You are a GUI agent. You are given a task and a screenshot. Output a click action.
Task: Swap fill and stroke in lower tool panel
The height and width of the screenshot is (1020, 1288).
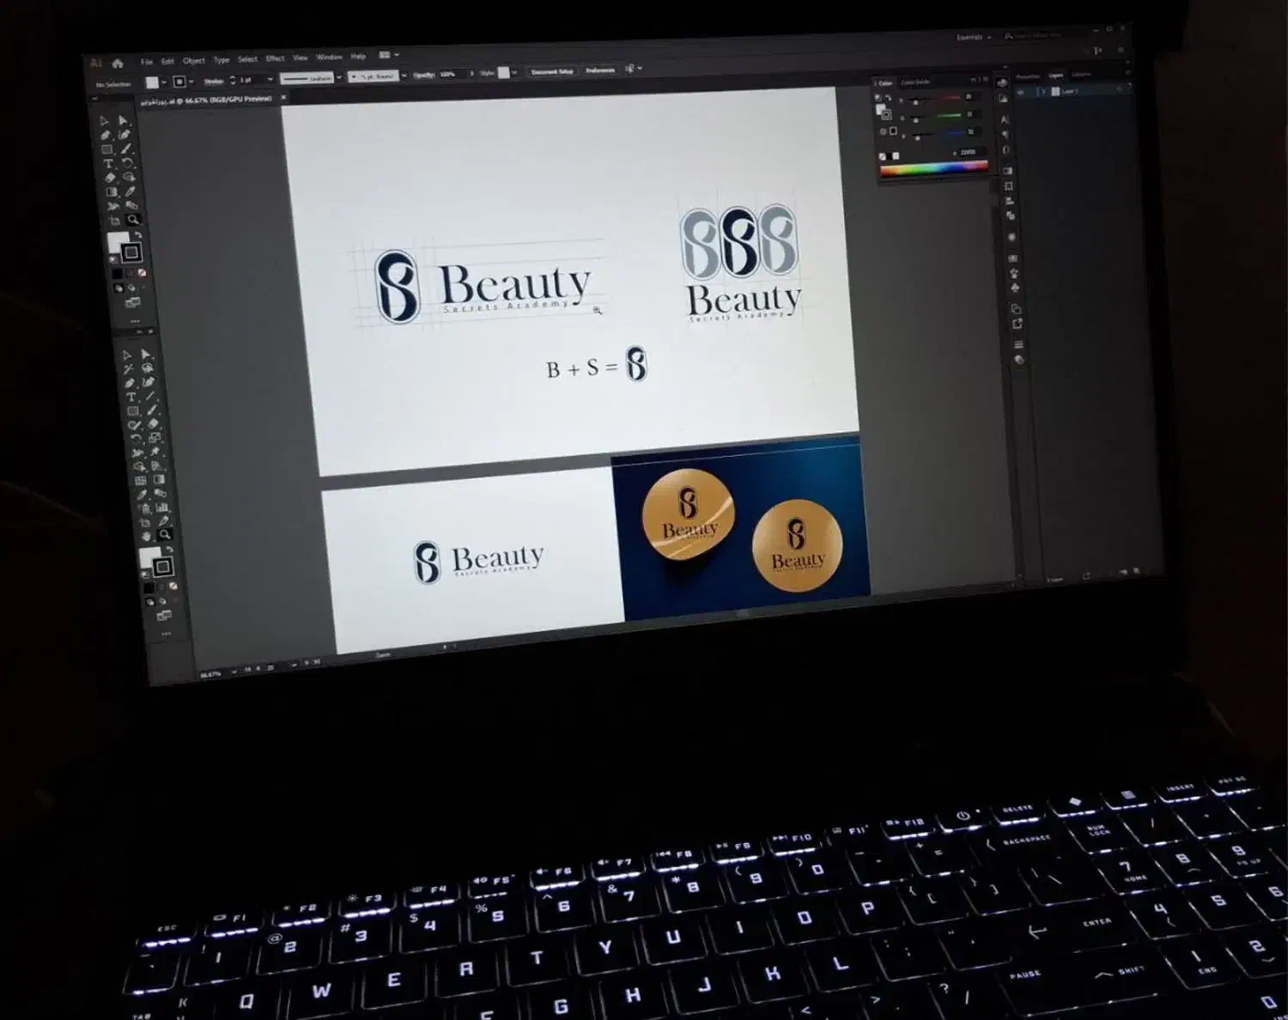pos(169,549)
